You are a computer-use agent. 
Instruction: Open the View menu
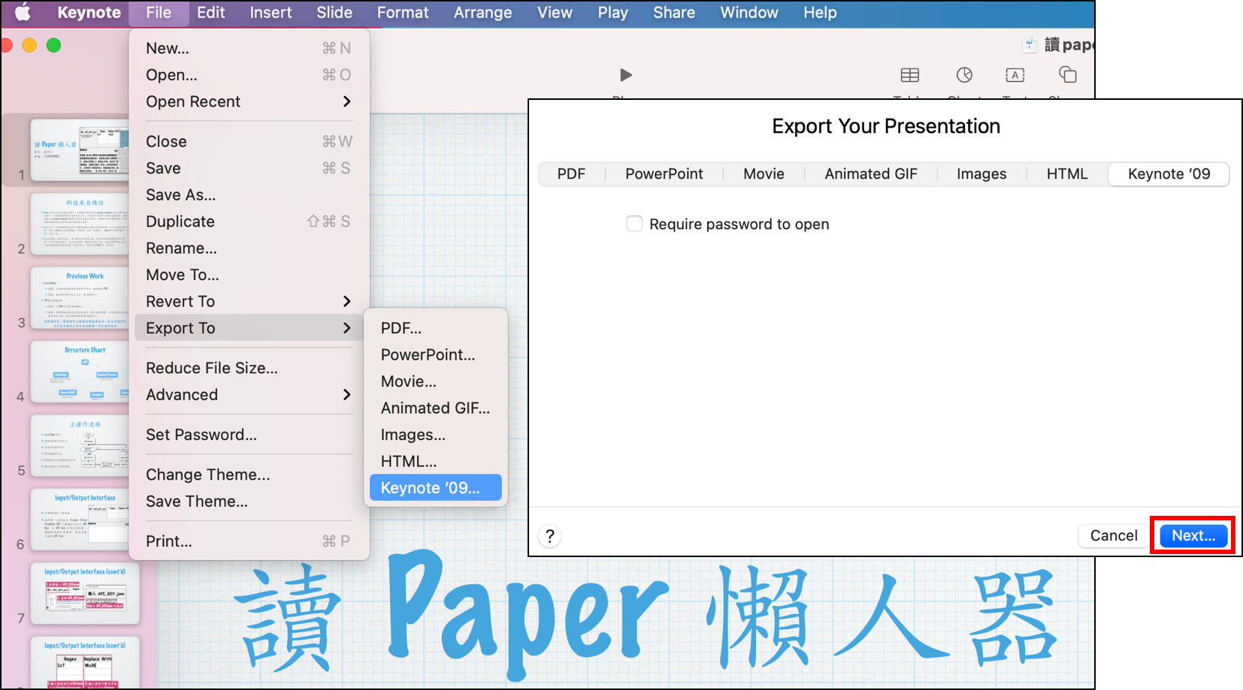(x=555, y=13)
